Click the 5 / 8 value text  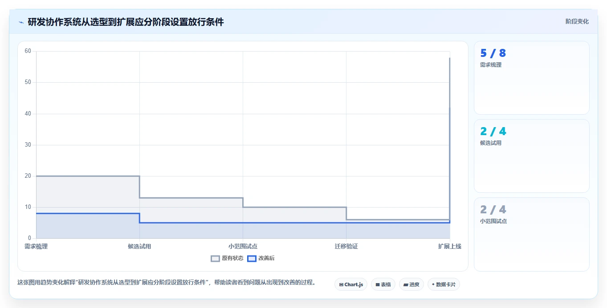click(493, 53)
